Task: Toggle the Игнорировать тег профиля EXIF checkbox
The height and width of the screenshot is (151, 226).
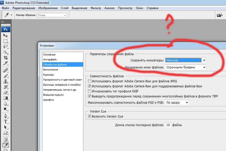Action: point(89,91)
